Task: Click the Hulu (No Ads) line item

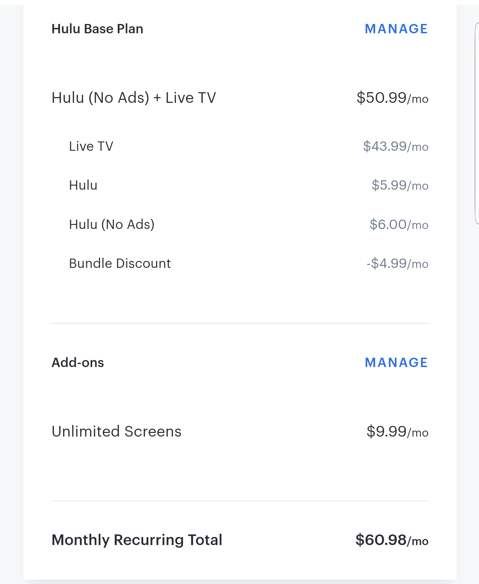Action: click(112, 225)
